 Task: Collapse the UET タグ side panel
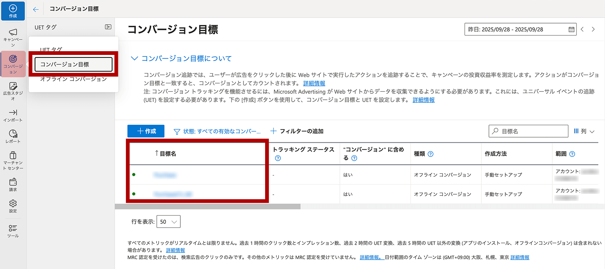108,27
